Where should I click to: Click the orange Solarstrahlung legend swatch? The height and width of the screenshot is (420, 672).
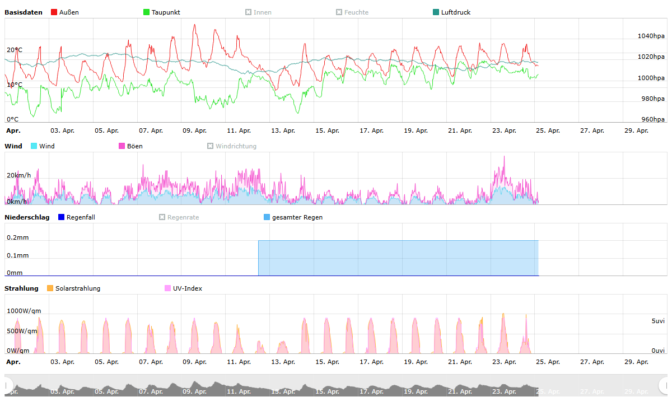50,288
